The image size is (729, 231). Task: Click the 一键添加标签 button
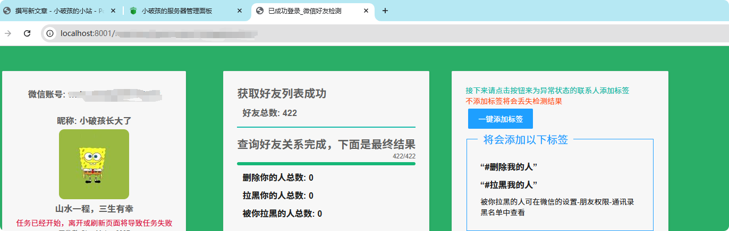coord(501,119)
